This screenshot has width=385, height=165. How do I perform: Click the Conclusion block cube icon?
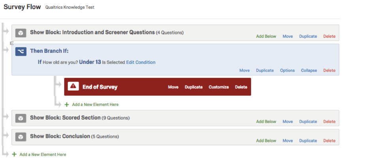[21, 137]
